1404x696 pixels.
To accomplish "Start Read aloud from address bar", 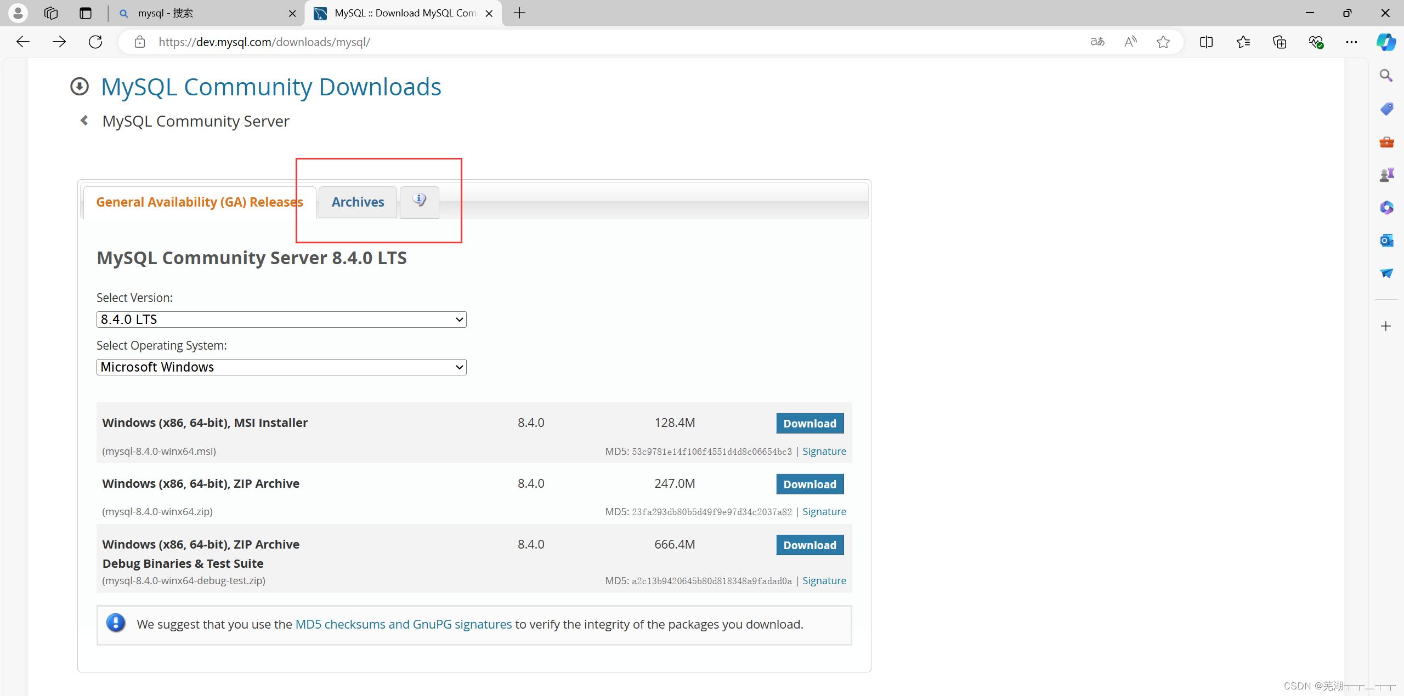I will point(1130,42).
